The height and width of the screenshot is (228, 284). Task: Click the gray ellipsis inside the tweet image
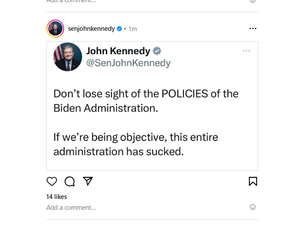247,51
